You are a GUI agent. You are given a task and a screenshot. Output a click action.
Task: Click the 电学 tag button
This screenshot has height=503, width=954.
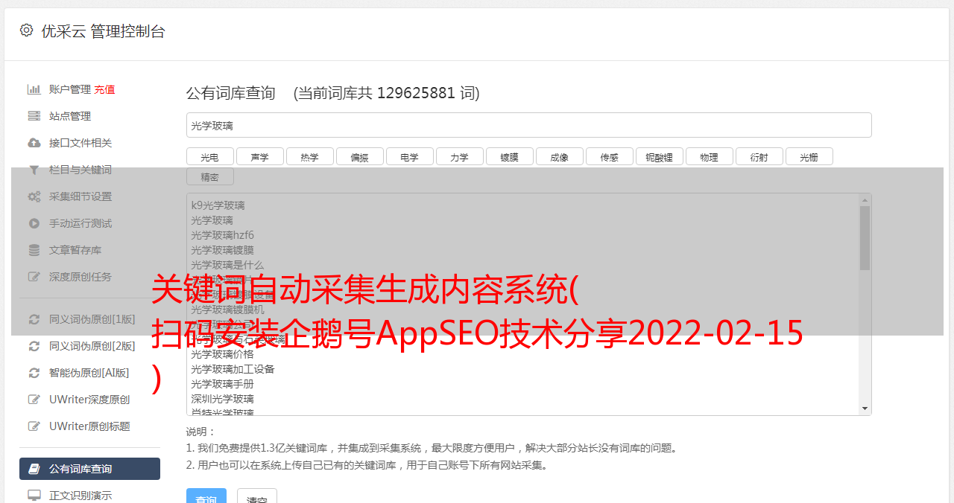[x=409, y=156]
